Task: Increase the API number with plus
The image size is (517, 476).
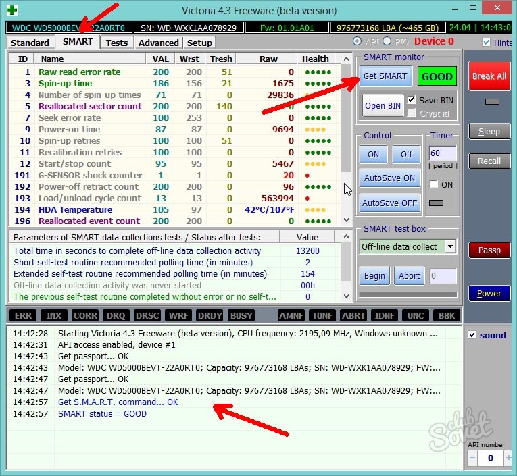Action: pyautogui.click(x=507, y=458)
